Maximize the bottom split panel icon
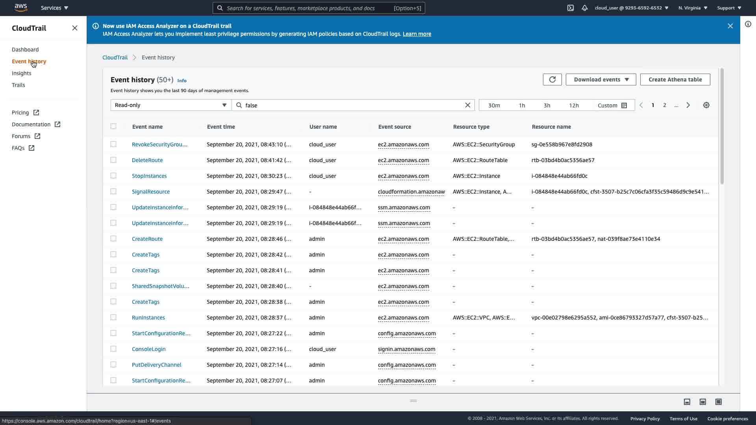The height and width of the screenshot is (425, 756). click(718, 402)
